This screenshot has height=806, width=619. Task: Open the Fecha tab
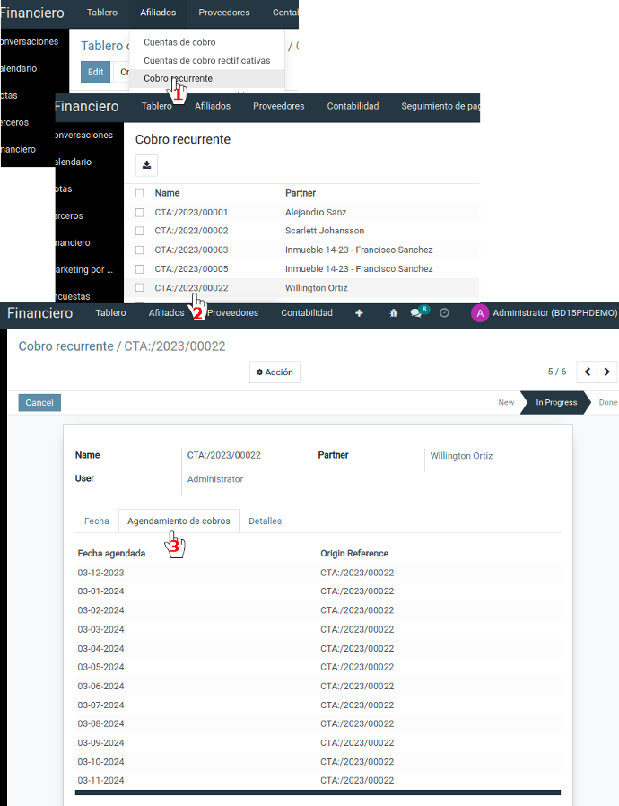tap(97, 521)
